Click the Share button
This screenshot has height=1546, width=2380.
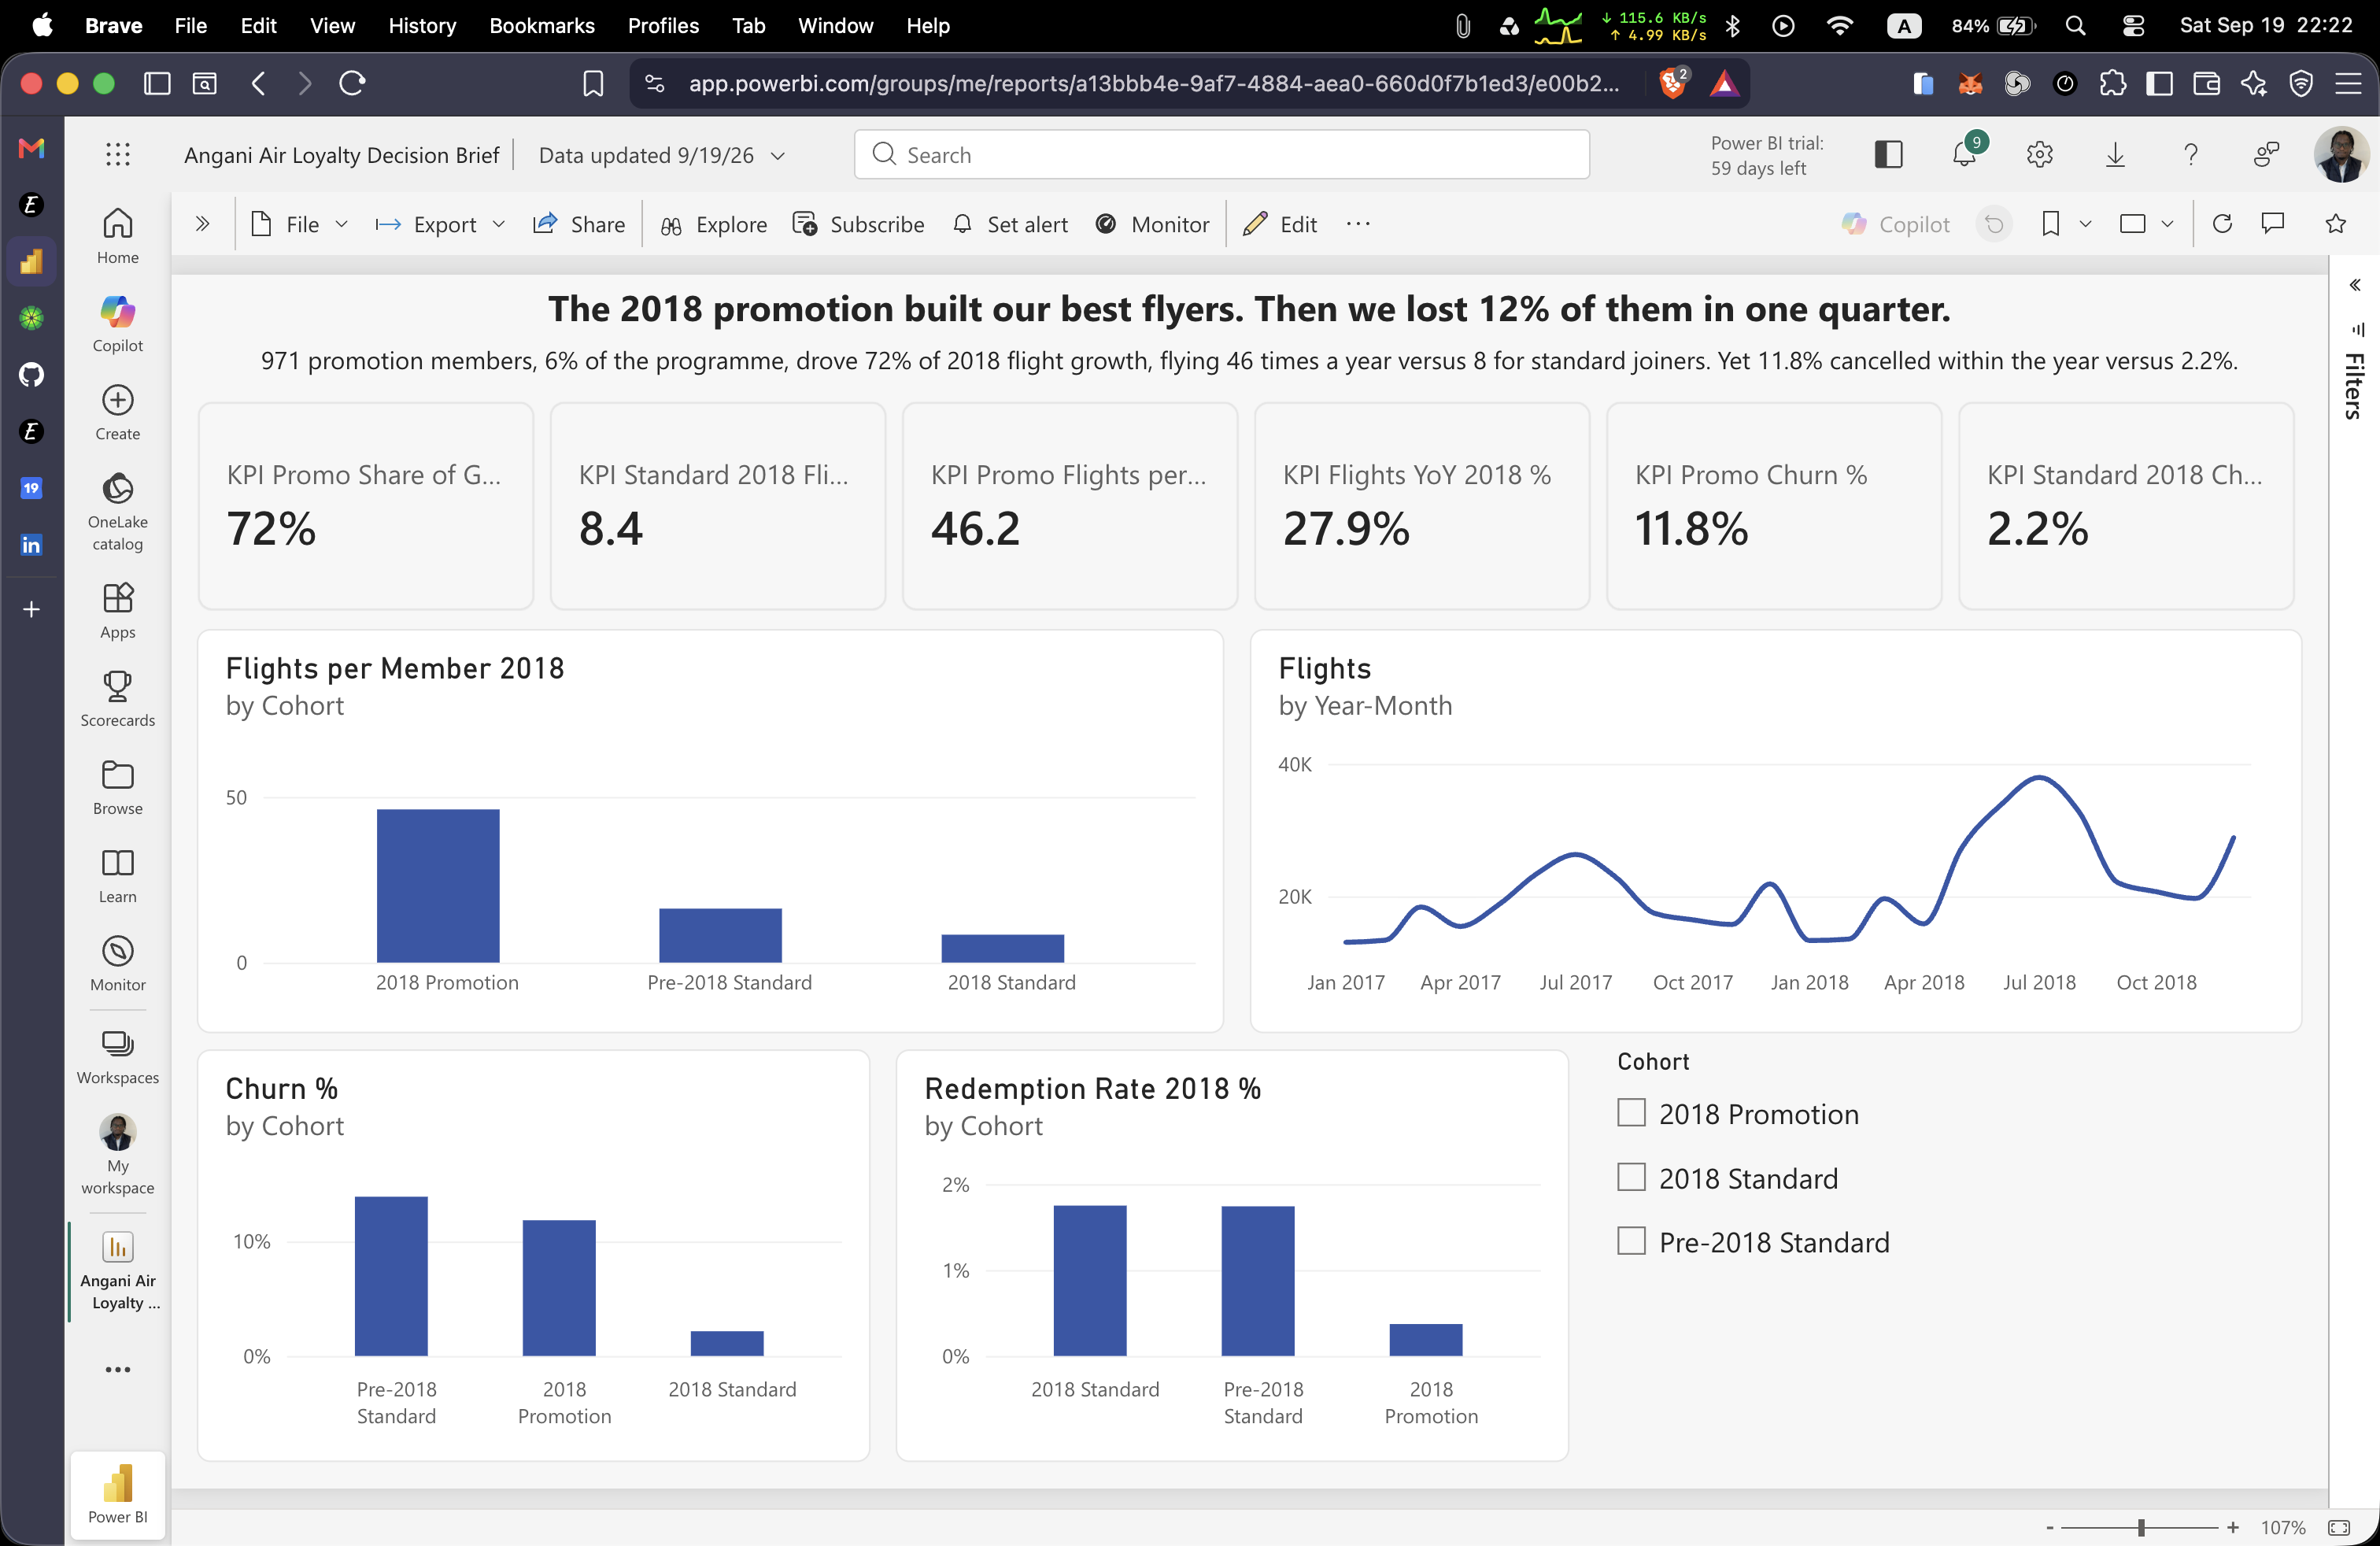click(579, 224)
